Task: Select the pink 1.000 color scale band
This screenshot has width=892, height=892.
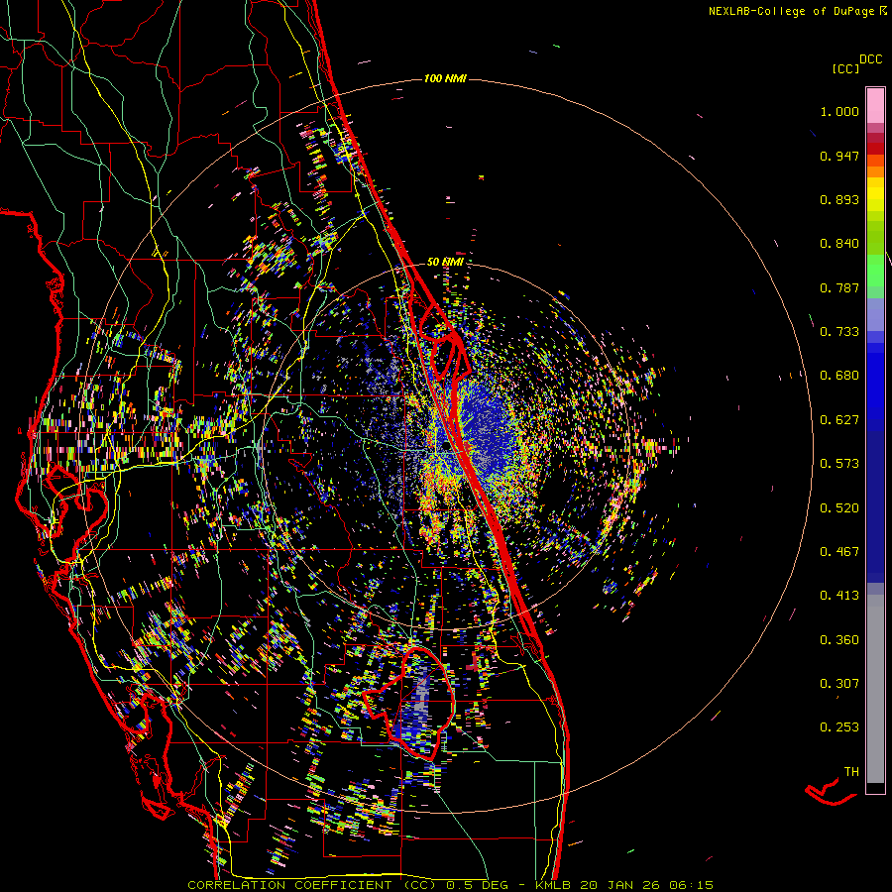Action: click(875, 104)
